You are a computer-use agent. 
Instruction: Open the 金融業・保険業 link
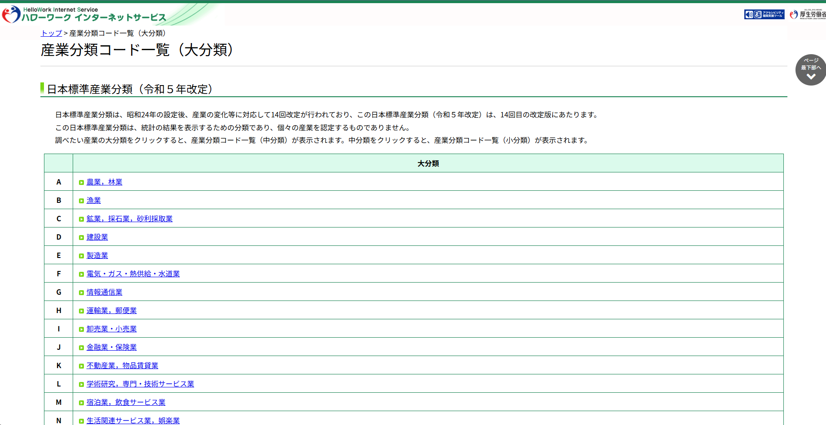(x=112, y=347)
